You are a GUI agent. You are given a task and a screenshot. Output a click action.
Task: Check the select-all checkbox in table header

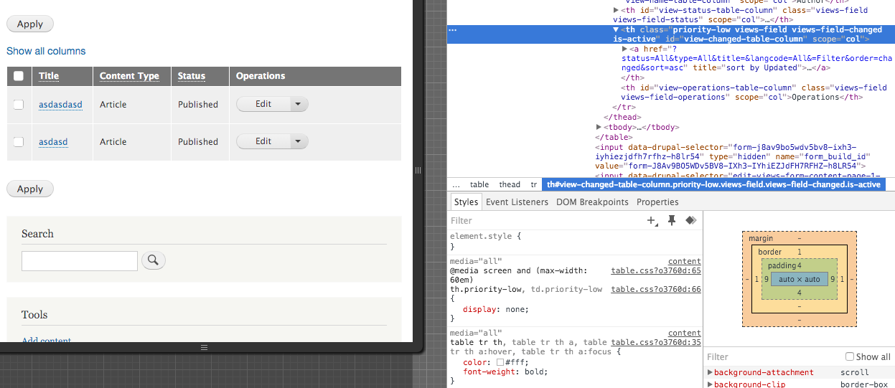coord(19,76)
